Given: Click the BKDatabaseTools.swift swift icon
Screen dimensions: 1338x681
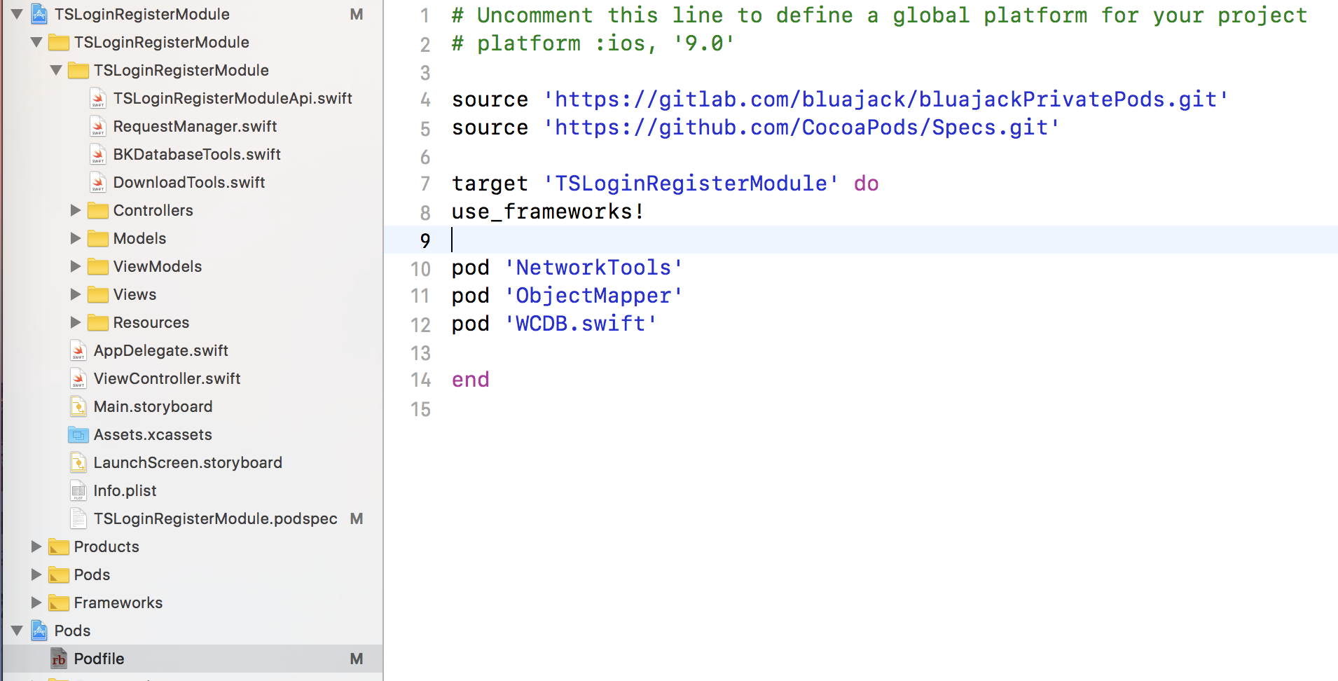Looking at the screenshot, I should pos(98,154).
